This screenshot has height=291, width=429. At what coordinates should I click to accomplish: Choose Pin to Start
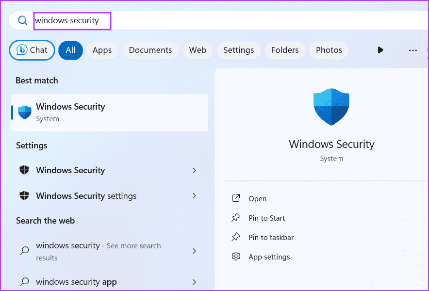[267, 218]
